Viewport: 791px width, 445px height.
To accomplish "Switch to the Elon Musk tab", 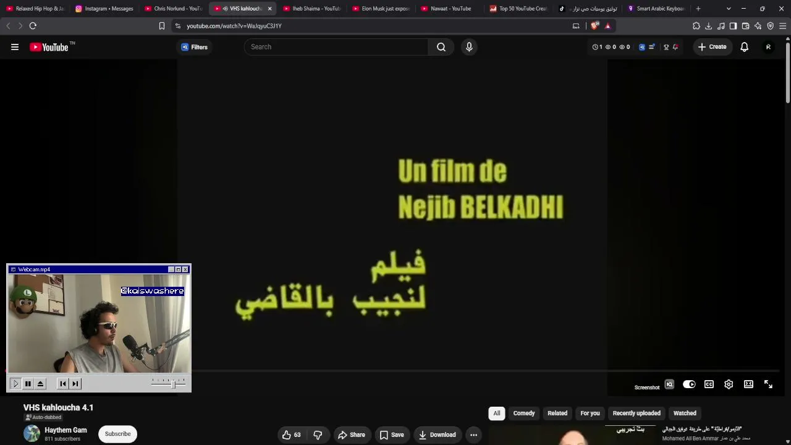I will (381, 9).
